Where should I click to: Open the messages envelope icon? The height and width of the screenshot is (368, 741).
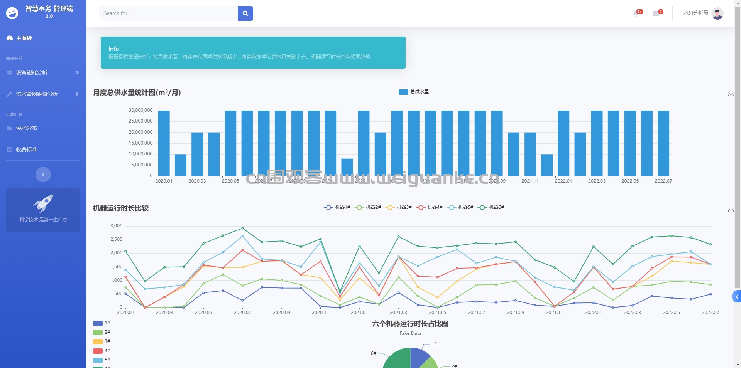point(656,13)
